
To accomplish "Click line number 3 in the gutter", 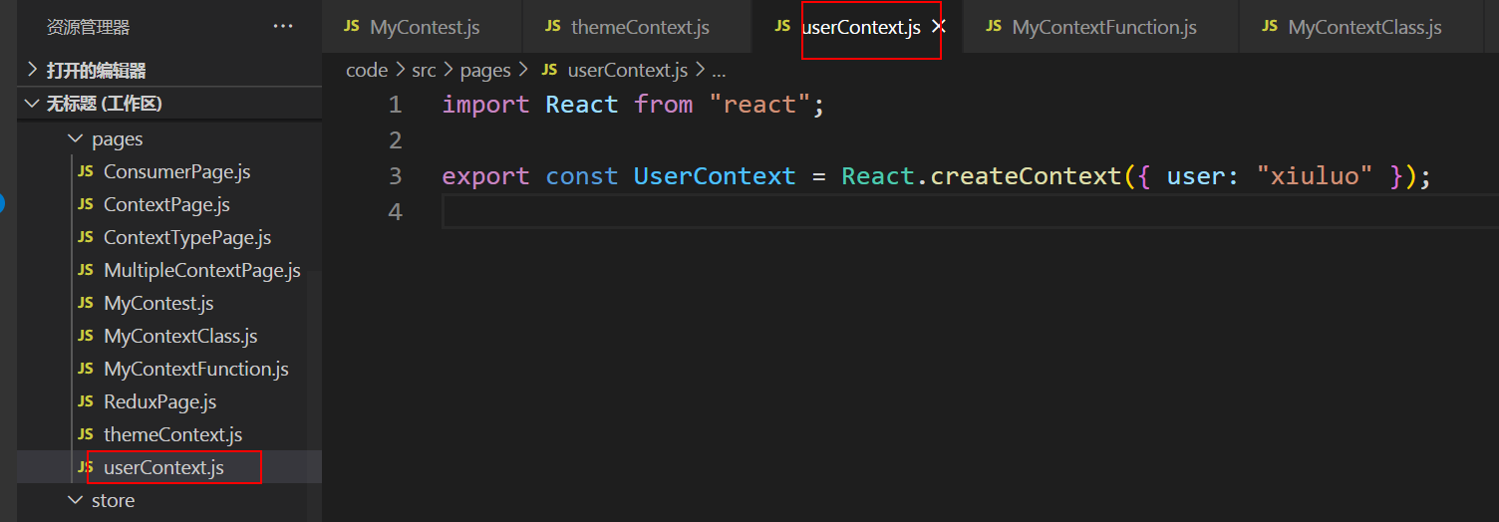I will (x=395, y=176).
